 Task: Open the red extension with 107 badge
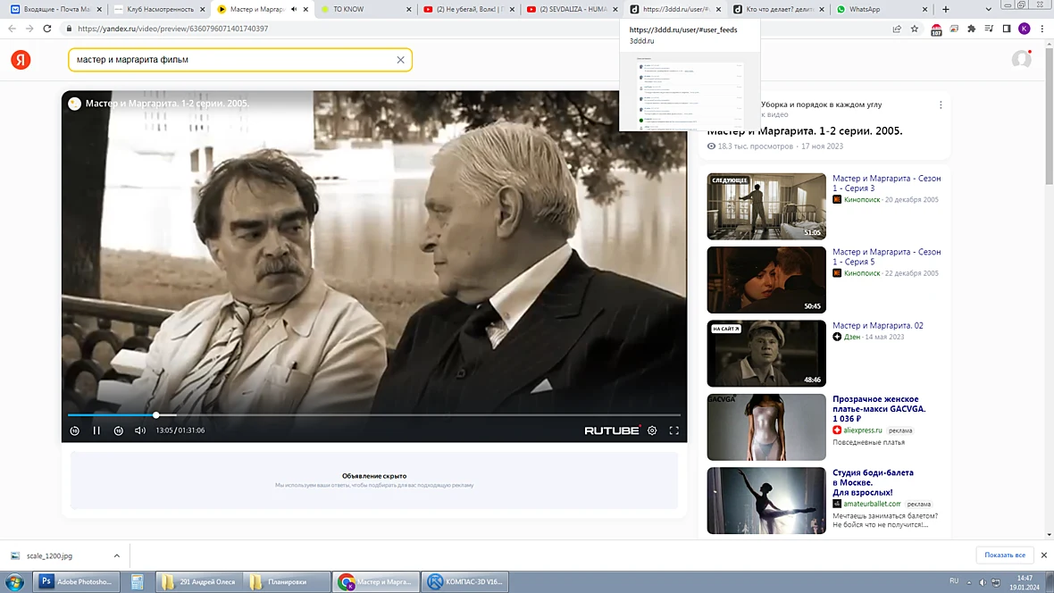point(936,29)
